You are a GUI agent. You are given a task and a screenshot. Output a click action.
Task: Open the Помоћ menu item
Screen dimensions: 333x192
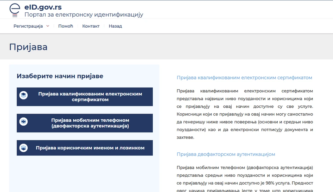[66, 26]
